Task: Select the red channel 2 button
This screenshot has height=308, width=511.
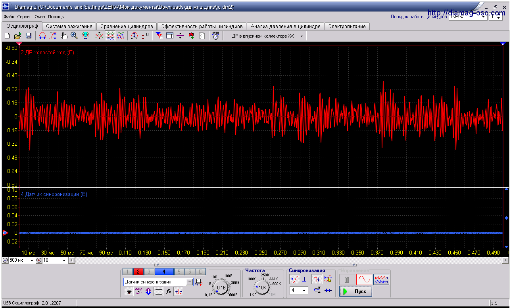Action: 138,272
